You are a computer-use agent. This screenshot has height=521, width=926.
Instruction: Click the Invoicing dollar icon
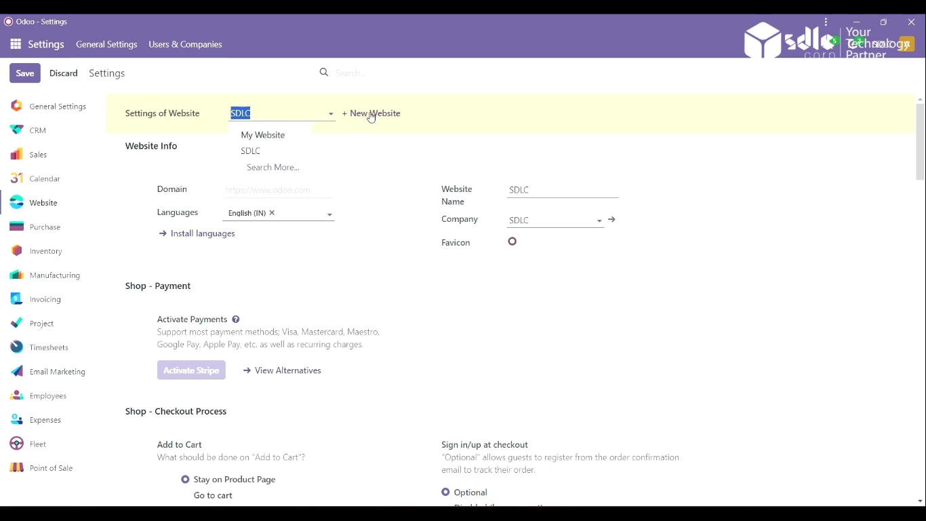tap(16, 299)
